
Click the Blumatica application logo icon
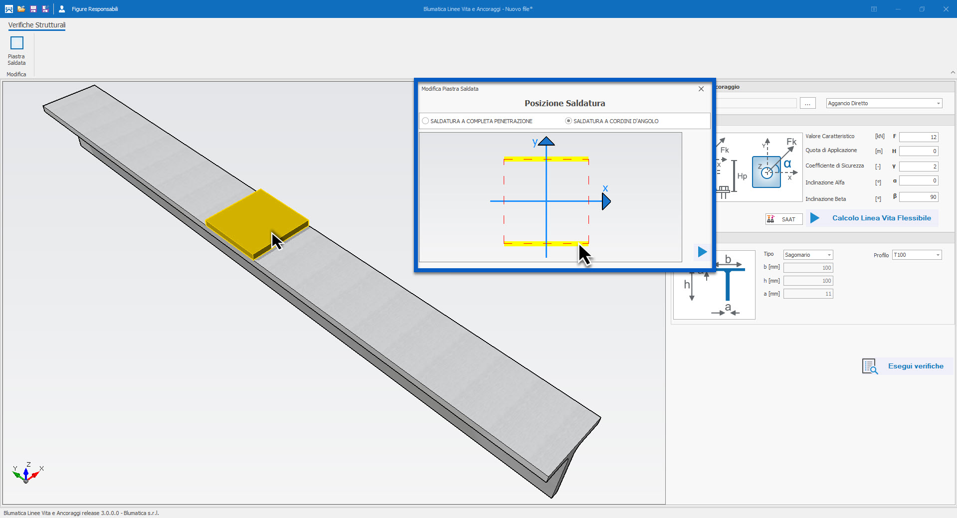8,9
